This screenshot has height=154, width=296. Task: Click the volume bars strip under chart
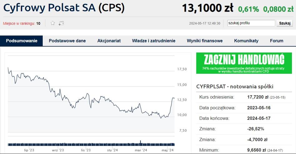(91, 144)
